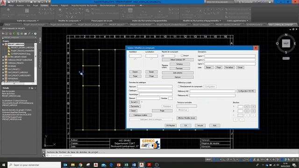Click the Fabricant input field

pos(155,87)
